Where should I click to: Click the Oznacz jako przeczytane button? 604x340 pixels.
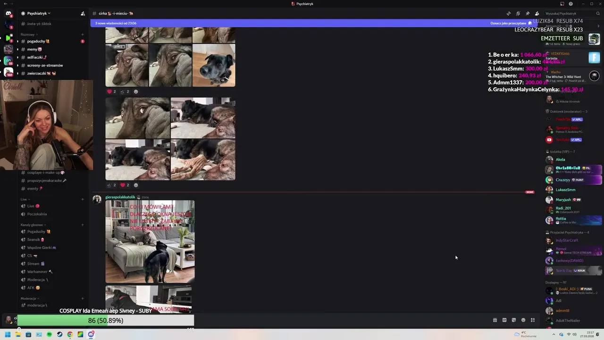[511, 23]
